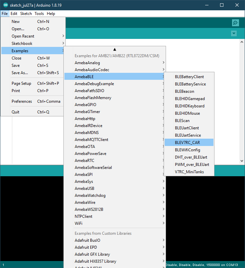Select Print in the File menu
Image resolution: width=245 pixels, height=268 pixels.
click(x=33, y=91)
